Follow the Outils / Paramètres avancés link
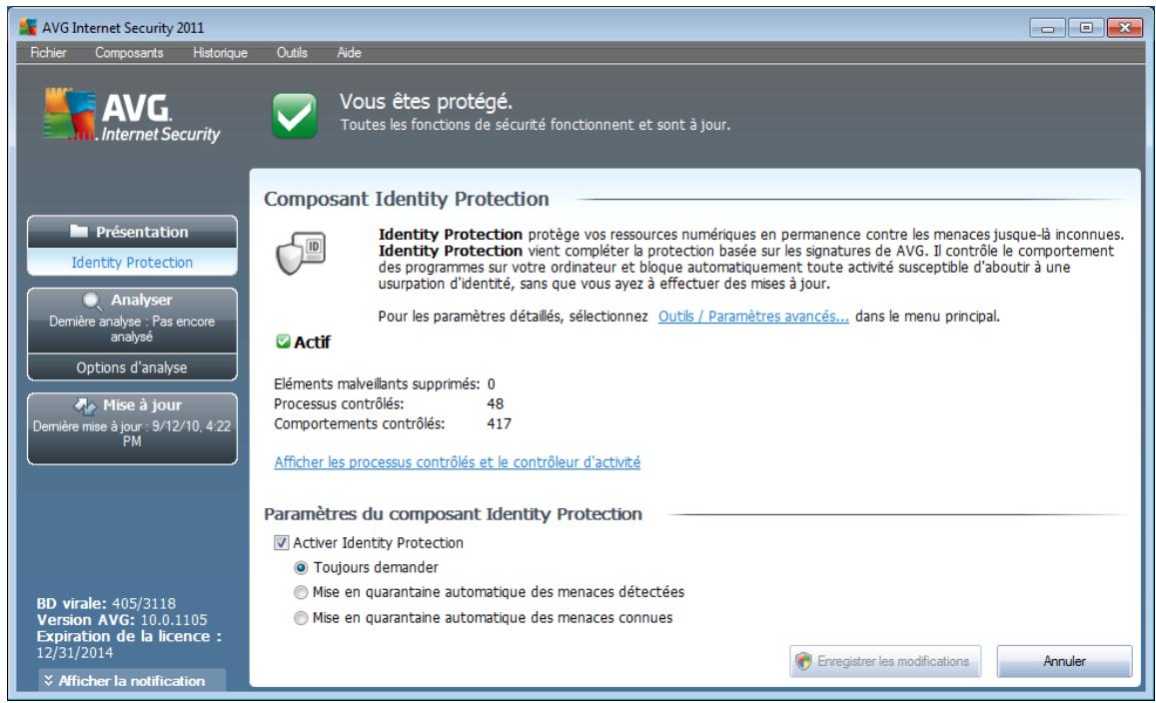This screenshot has width=1156, height=703. coord(753,317)
